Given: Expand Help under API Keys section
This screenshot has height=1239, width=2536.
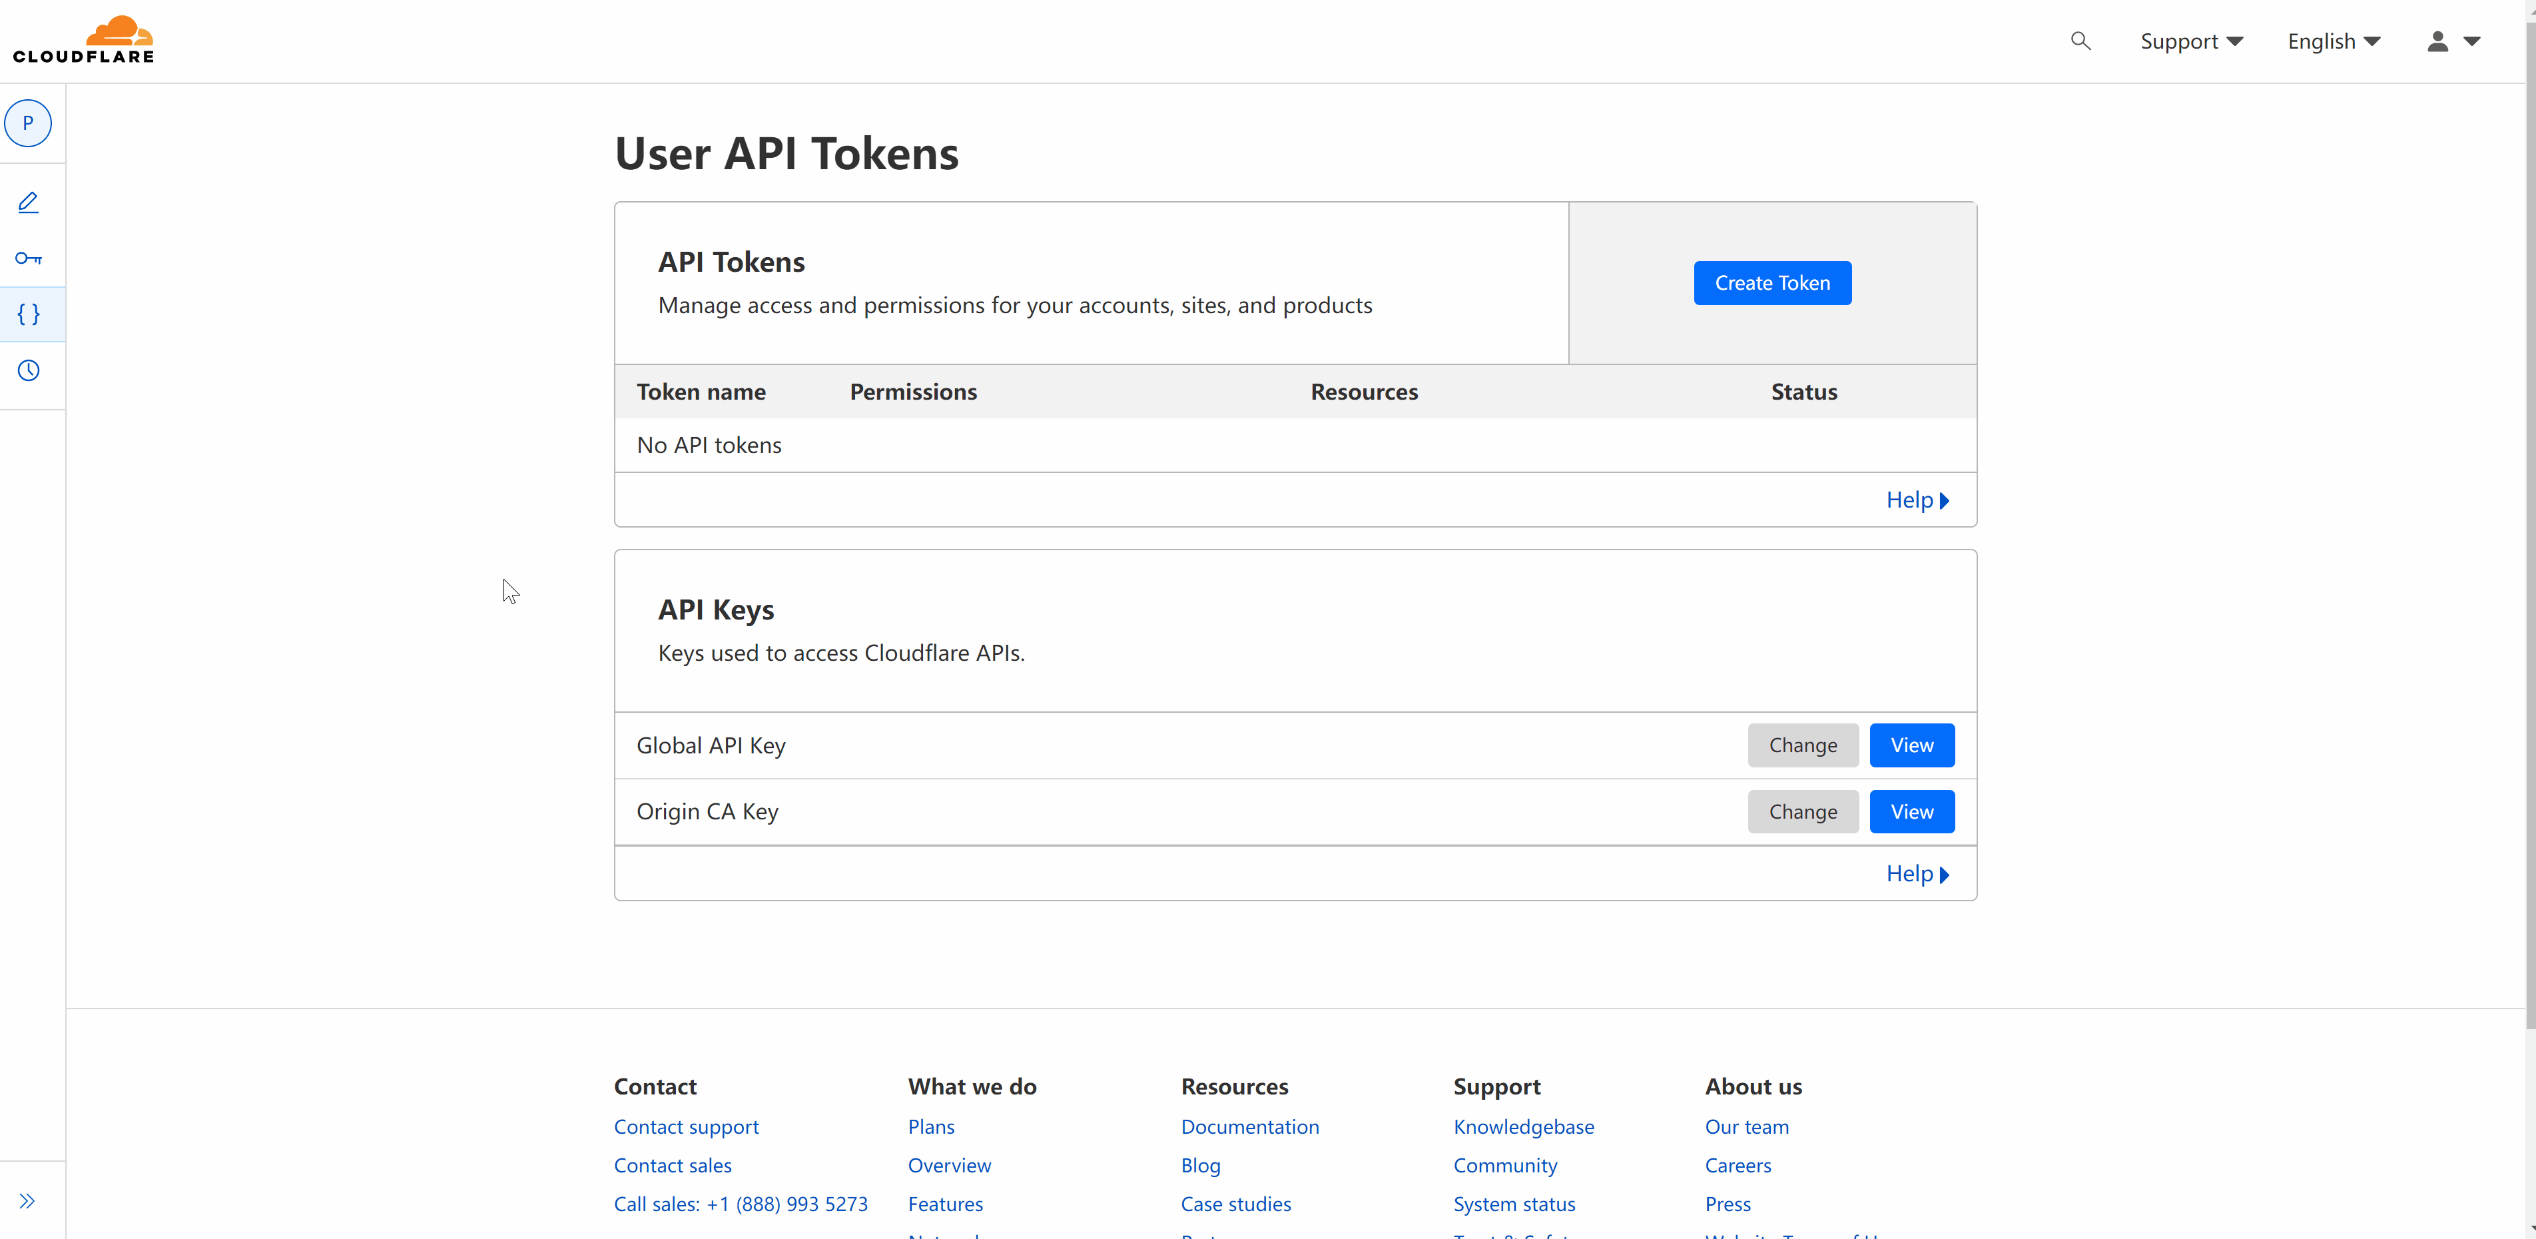Looking at the screenshot, I should pyautogui.click(x=1917, y=873).
